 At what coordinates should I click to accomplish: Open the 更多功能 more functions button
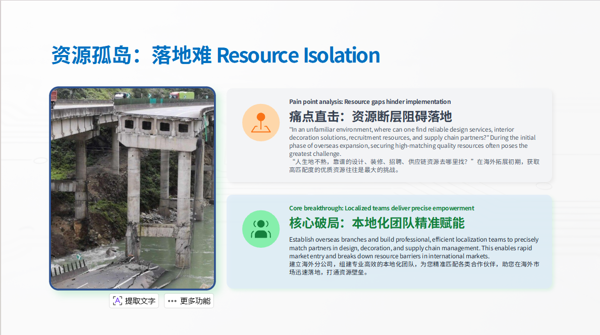point(189,301)
